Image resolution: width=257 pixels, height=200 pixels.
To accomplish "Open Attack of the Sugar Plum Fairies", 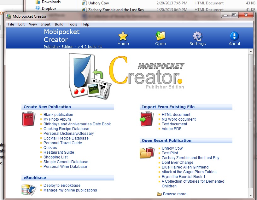I will [x=189, y=172].
